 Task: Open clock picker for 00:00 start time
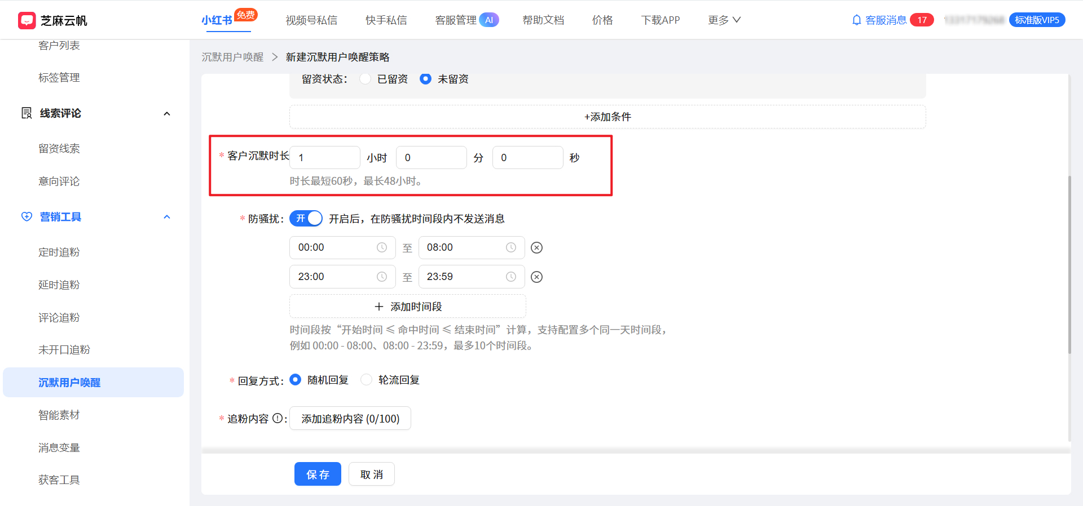[x=382, y=247]
